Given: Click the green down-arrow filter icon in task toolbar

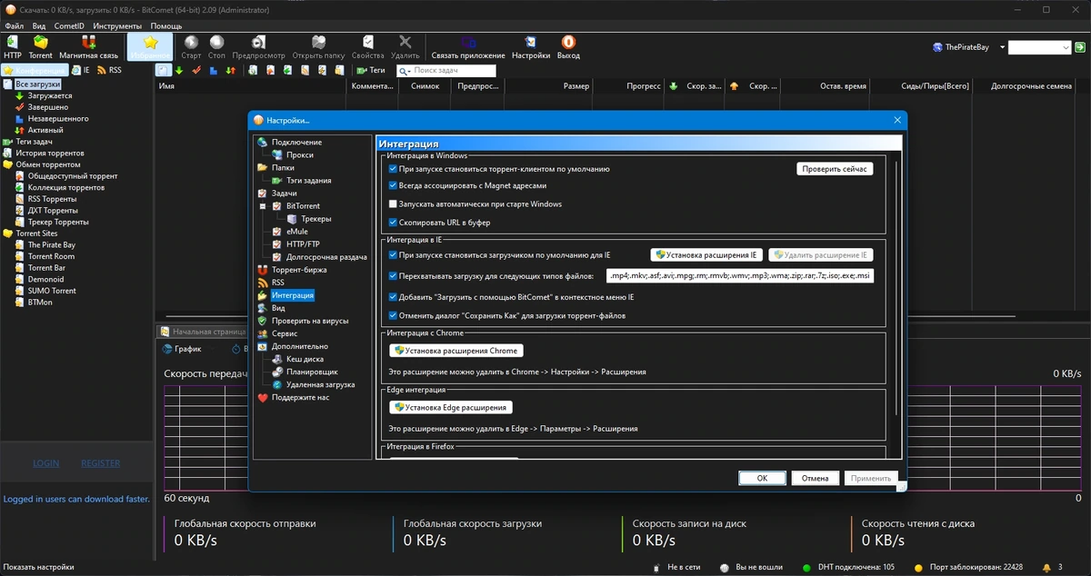Looking at the screenshot, I should (x=179, y=70).
